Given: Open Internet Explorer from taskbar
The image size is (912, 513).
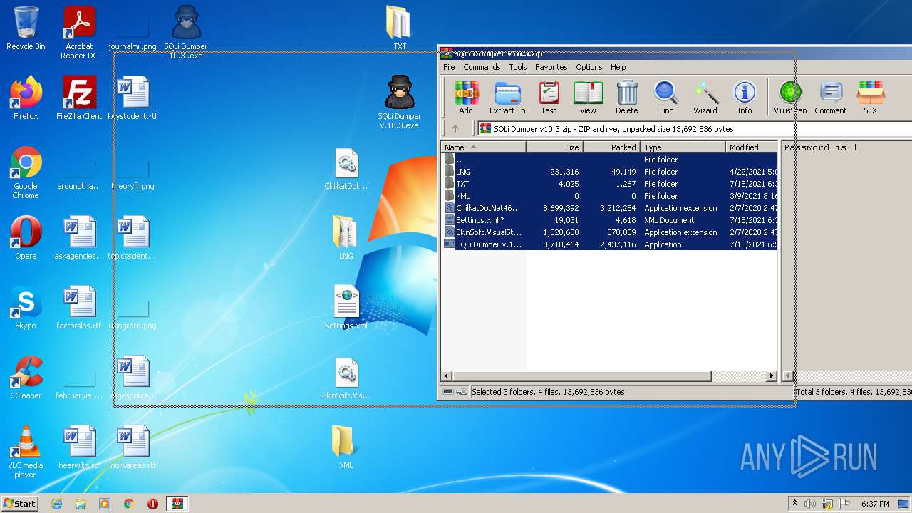Looking at the screenshot, I should [56, 504].
